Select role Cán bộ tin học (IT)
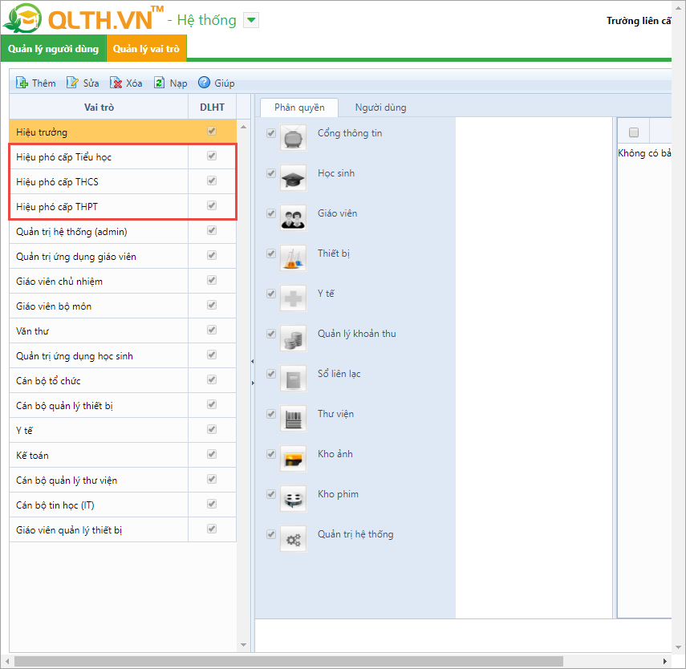 point(123,505)
